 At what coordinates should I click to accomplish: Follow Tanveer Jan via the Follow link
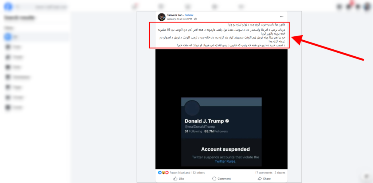[189, 15]
